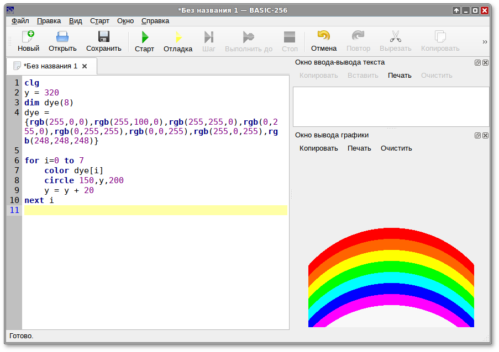Viewport: 499px width, 352px height.
Task: Float the text output panel
Action: tap(477, 62)
